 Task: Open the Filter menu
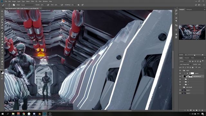(x=33, y=1)
